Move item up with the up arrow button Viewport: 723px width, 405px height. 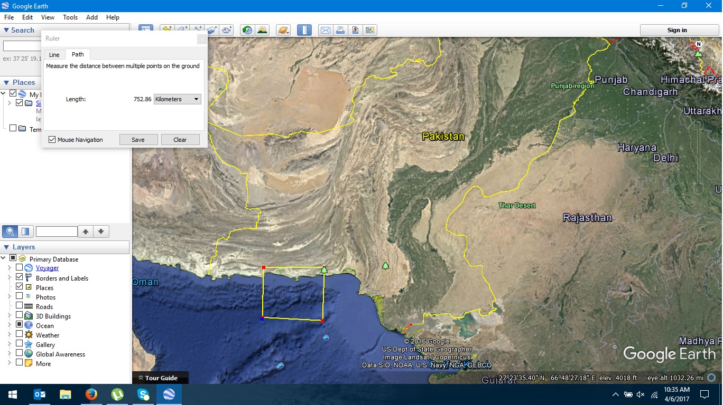click(x=86, y=231)
